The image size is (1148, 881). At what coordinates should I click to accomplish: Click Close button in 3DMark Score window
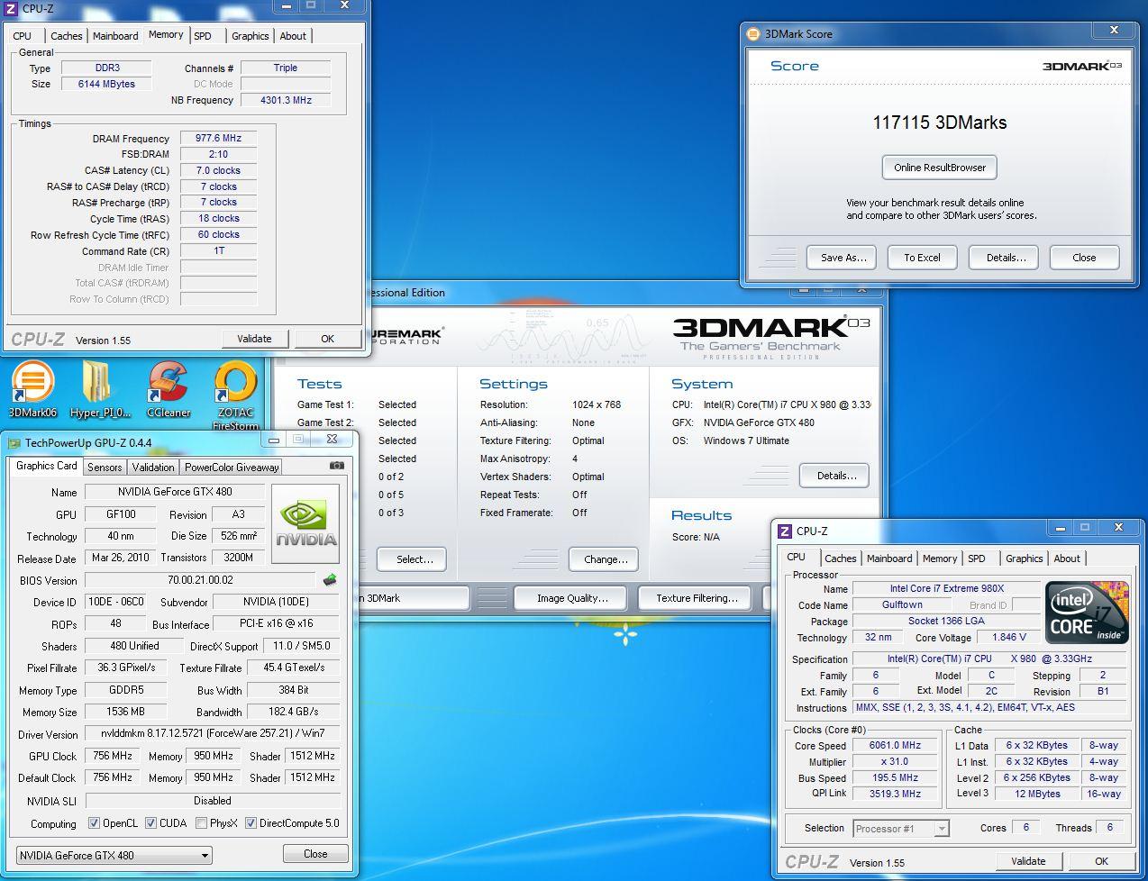pos(1084,258)
